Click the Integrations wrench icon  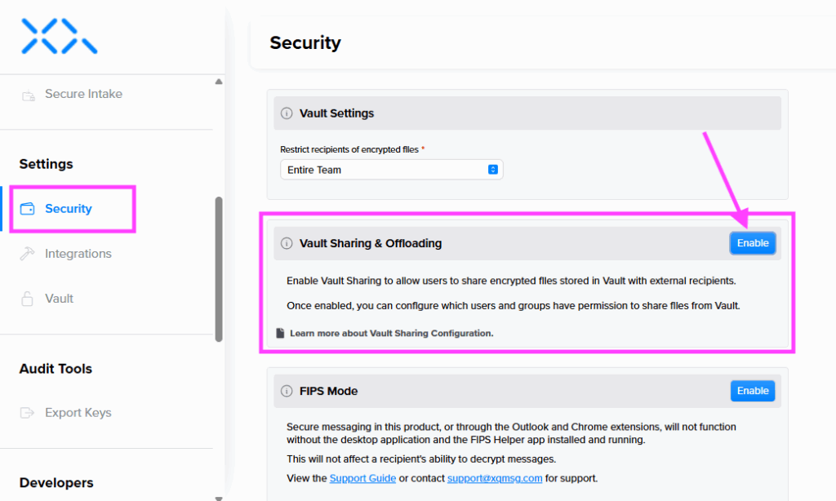point(29,254)
